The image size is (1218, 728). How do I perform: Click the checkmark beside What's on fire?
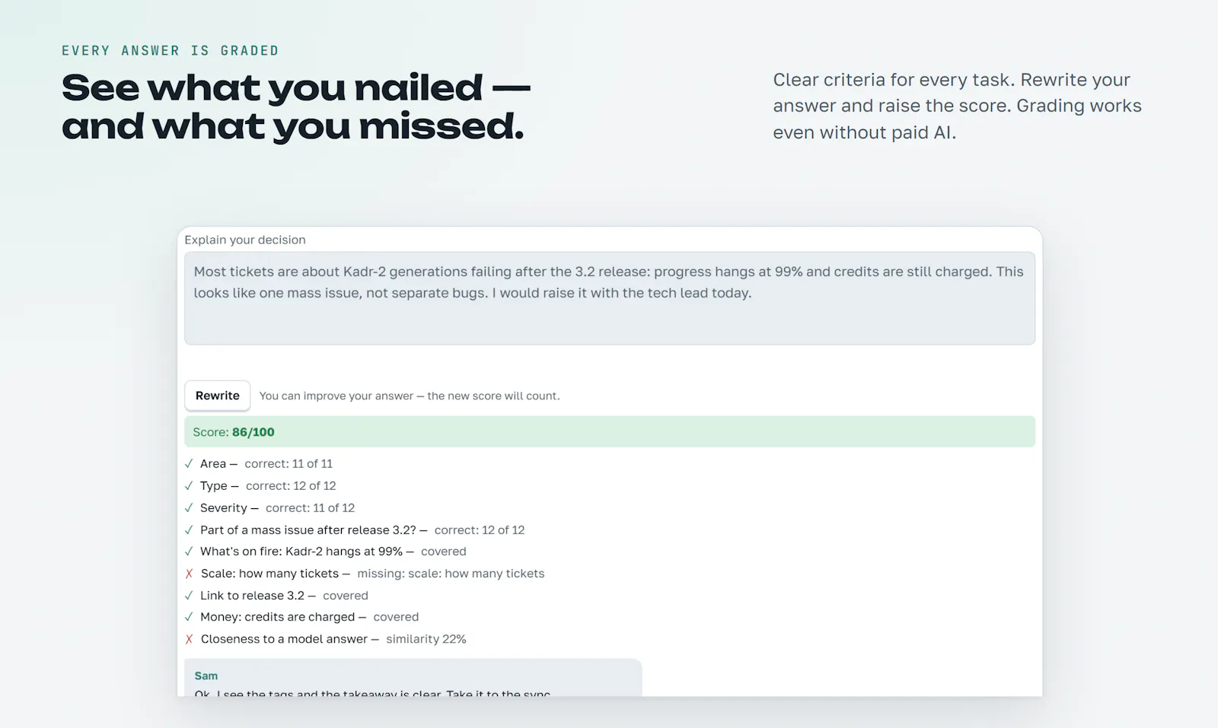189,552
